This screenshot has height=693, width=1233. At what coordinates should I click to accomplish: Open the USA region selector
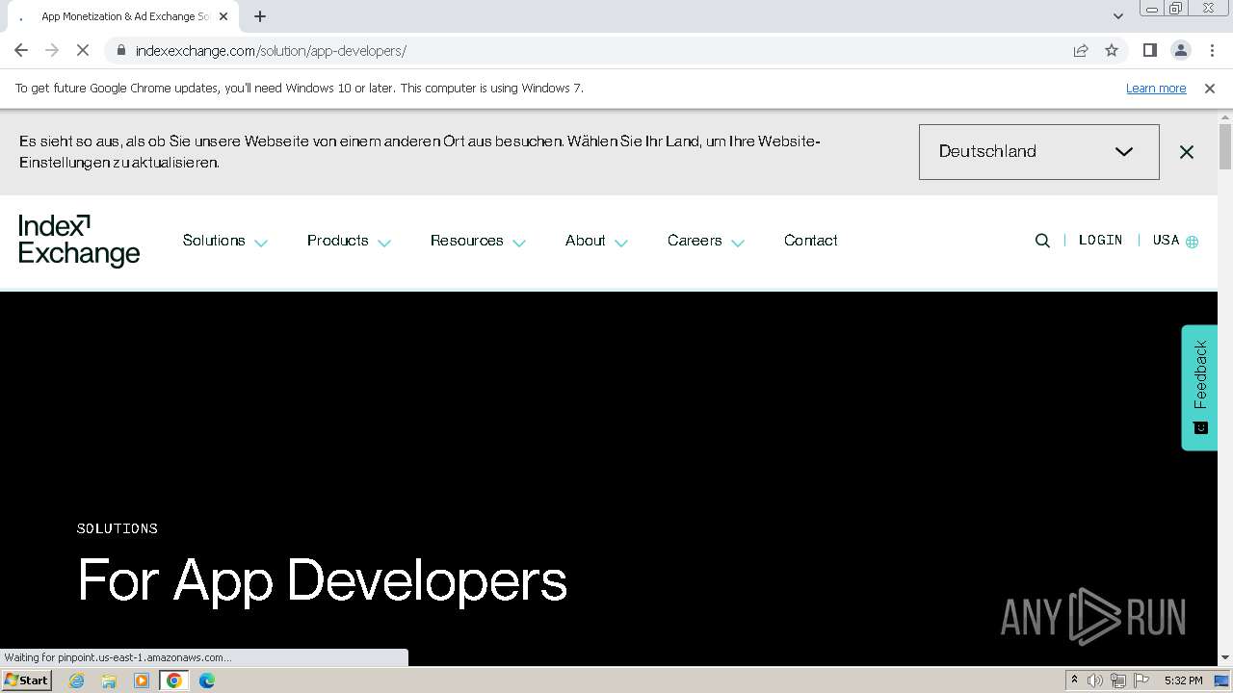[x=1175, y=241]
